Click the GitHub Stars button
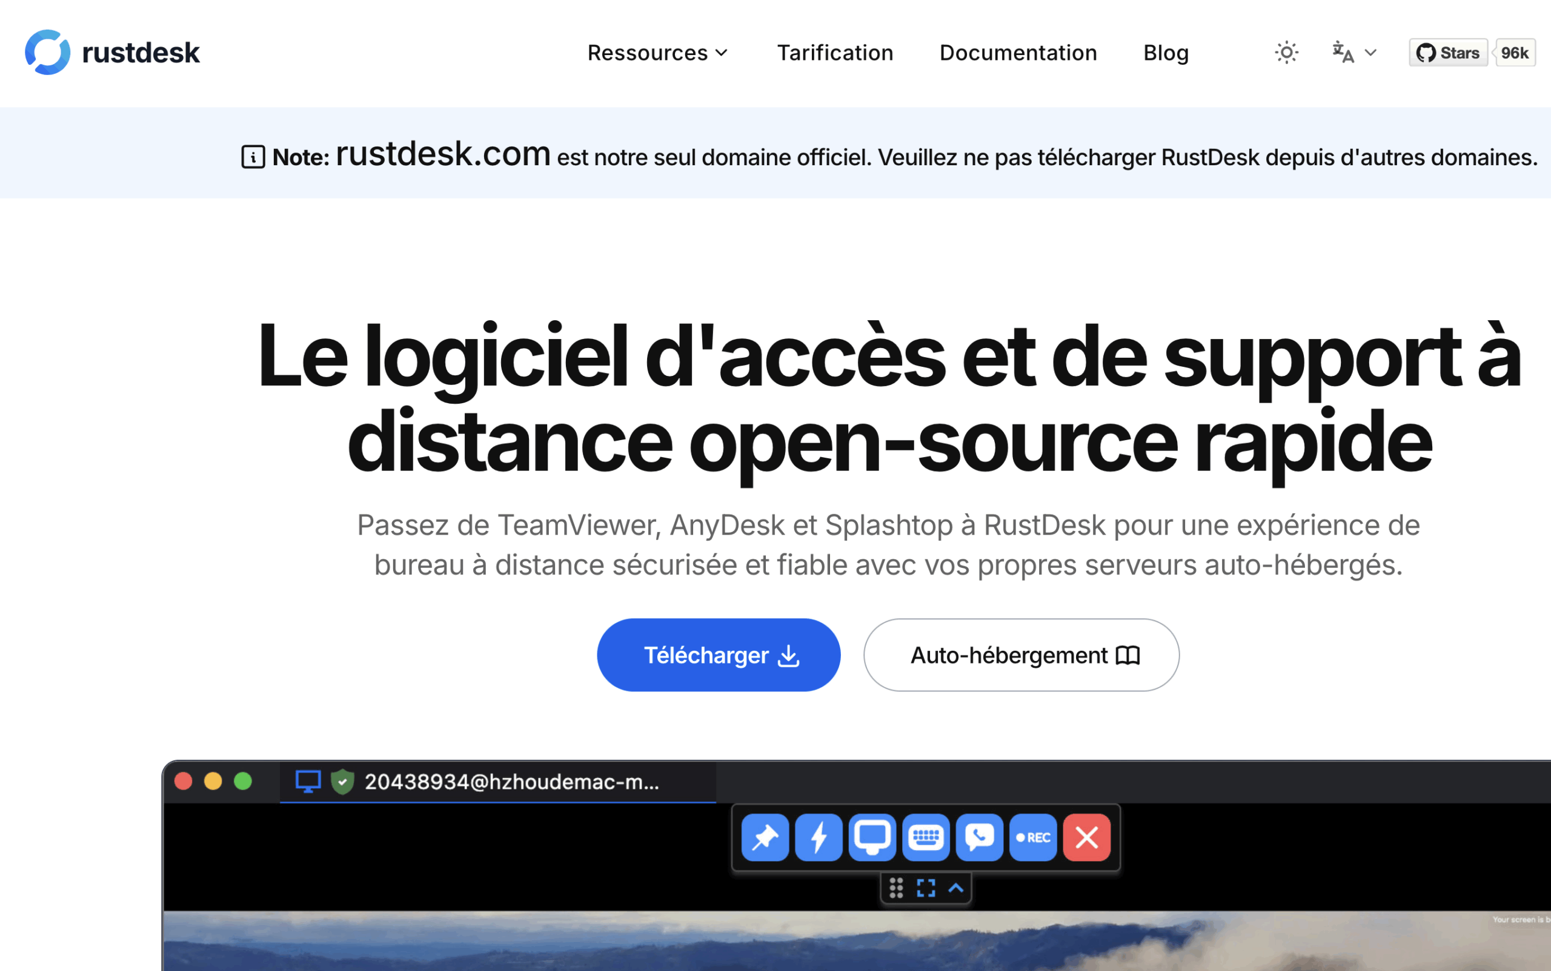1551x971 pixels. (1448, 53)
